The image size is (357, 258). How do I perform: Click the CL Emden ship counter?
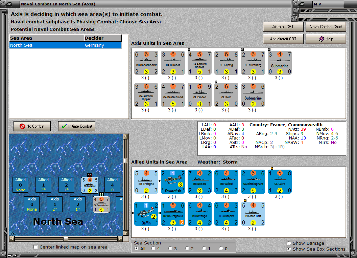200,95
